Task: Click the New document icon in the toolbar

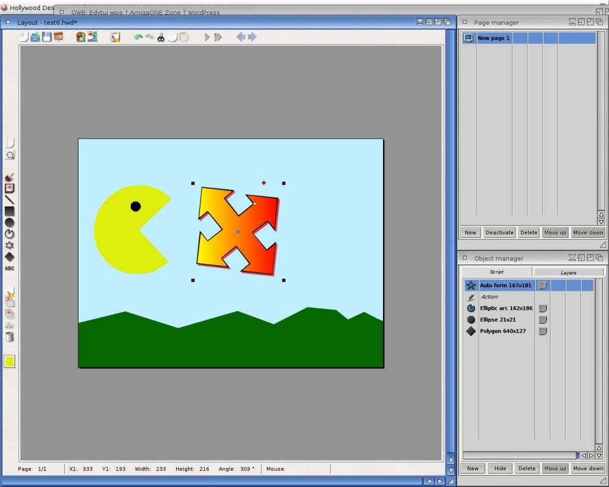Action: tap(24, 37)
